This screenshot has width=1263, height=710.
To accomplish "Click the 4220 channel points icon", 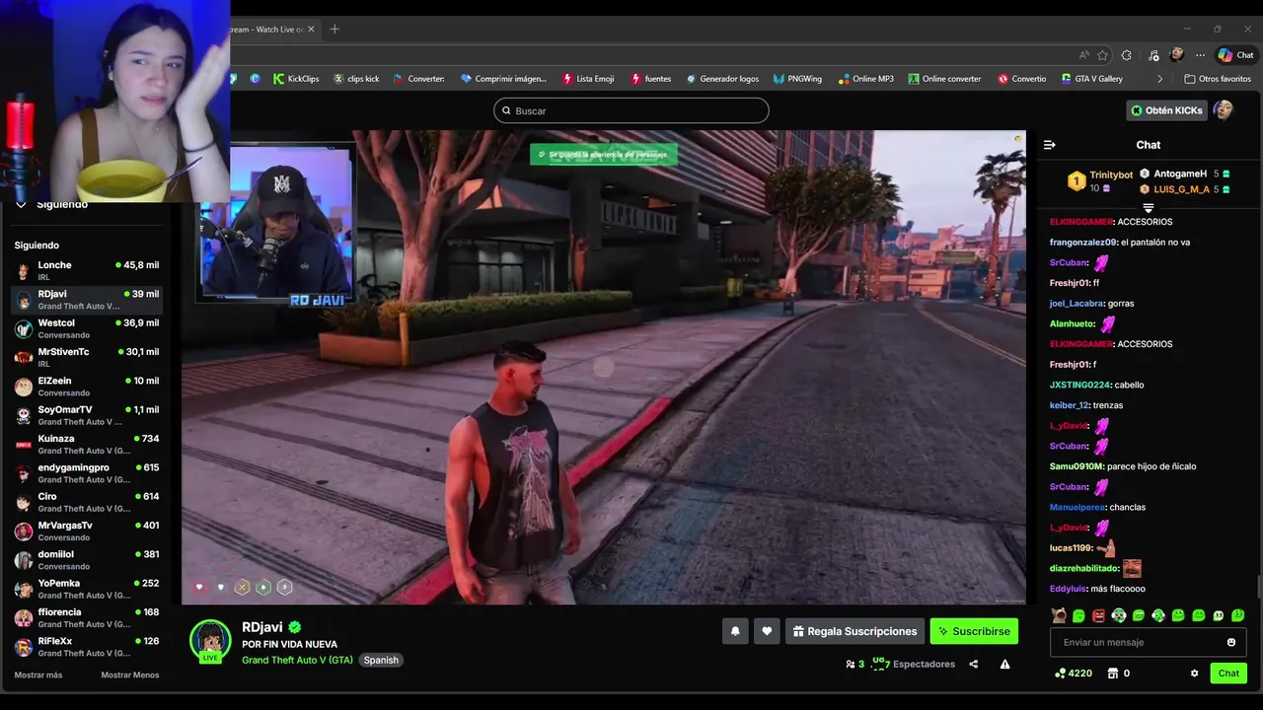I will 1061,674.
